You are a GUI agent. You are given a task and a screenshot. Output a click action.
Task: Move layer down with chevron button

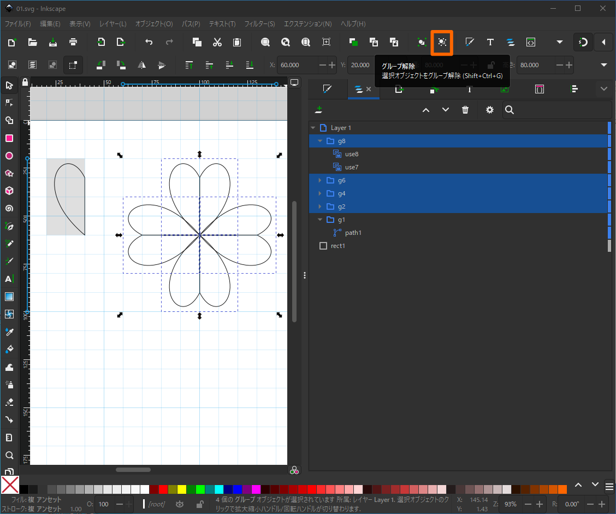pos(446,110)
